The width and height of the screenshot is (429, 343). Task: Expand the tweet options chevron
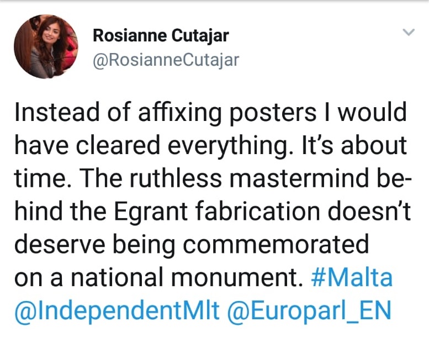(408, 33)
